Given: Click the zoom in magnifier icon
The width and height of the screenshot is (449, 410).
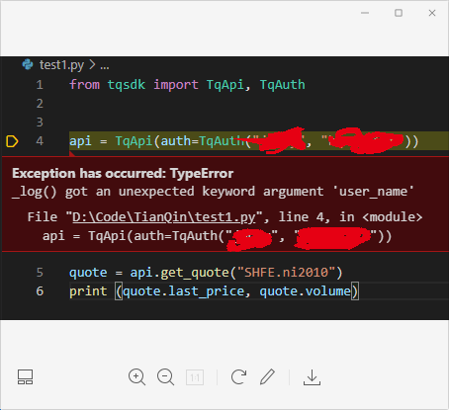Looking at the screenshot, I should (x=136, y=377).
